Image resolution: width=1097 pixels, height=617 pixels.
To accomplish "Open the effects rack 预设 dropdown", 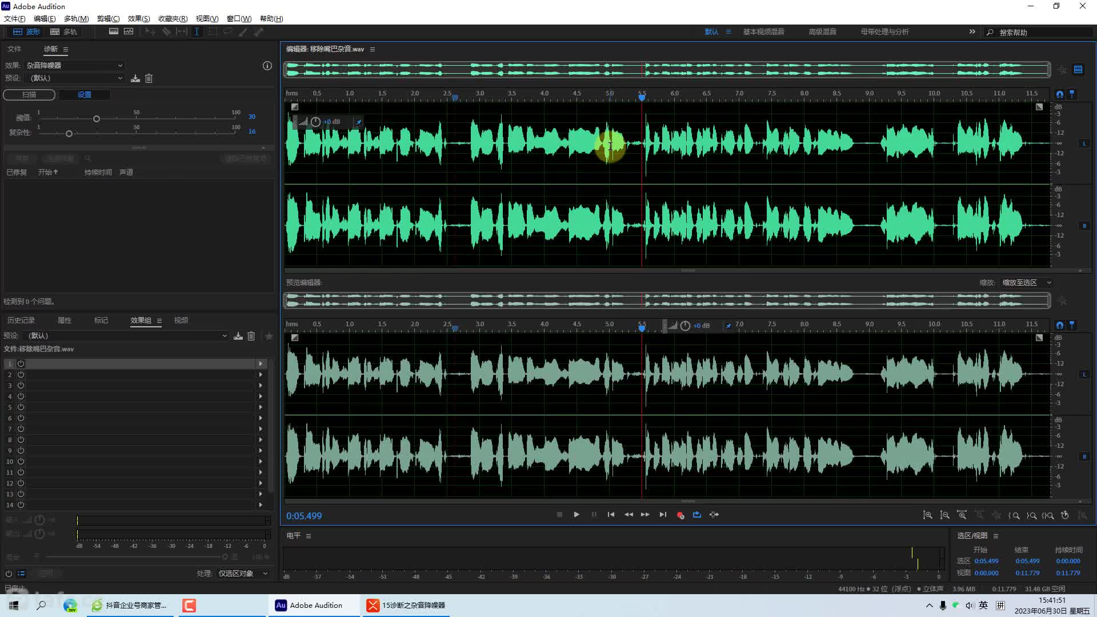I will (x=127, y=336).
